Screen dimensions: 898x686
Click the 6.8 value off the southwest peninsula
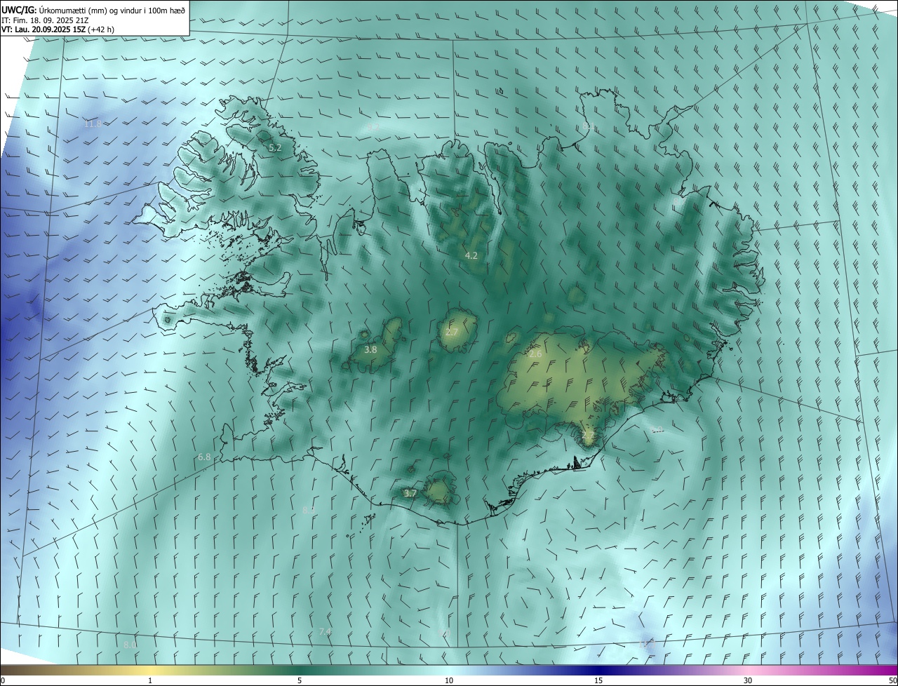pos(204,457)
